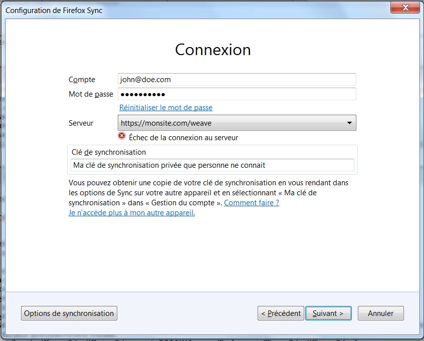Click the red error icon under Serveur

coord(122,136)
